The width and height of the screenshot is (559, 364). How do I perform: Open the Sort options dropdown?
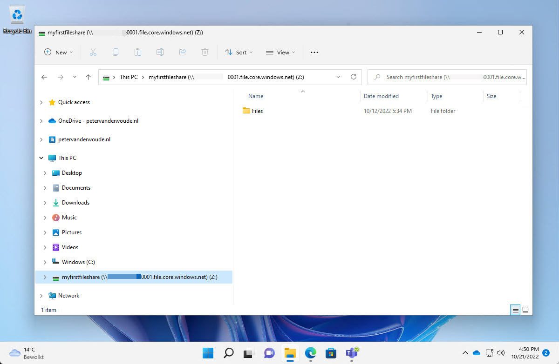pyautogui.click(x=239, y=53)
